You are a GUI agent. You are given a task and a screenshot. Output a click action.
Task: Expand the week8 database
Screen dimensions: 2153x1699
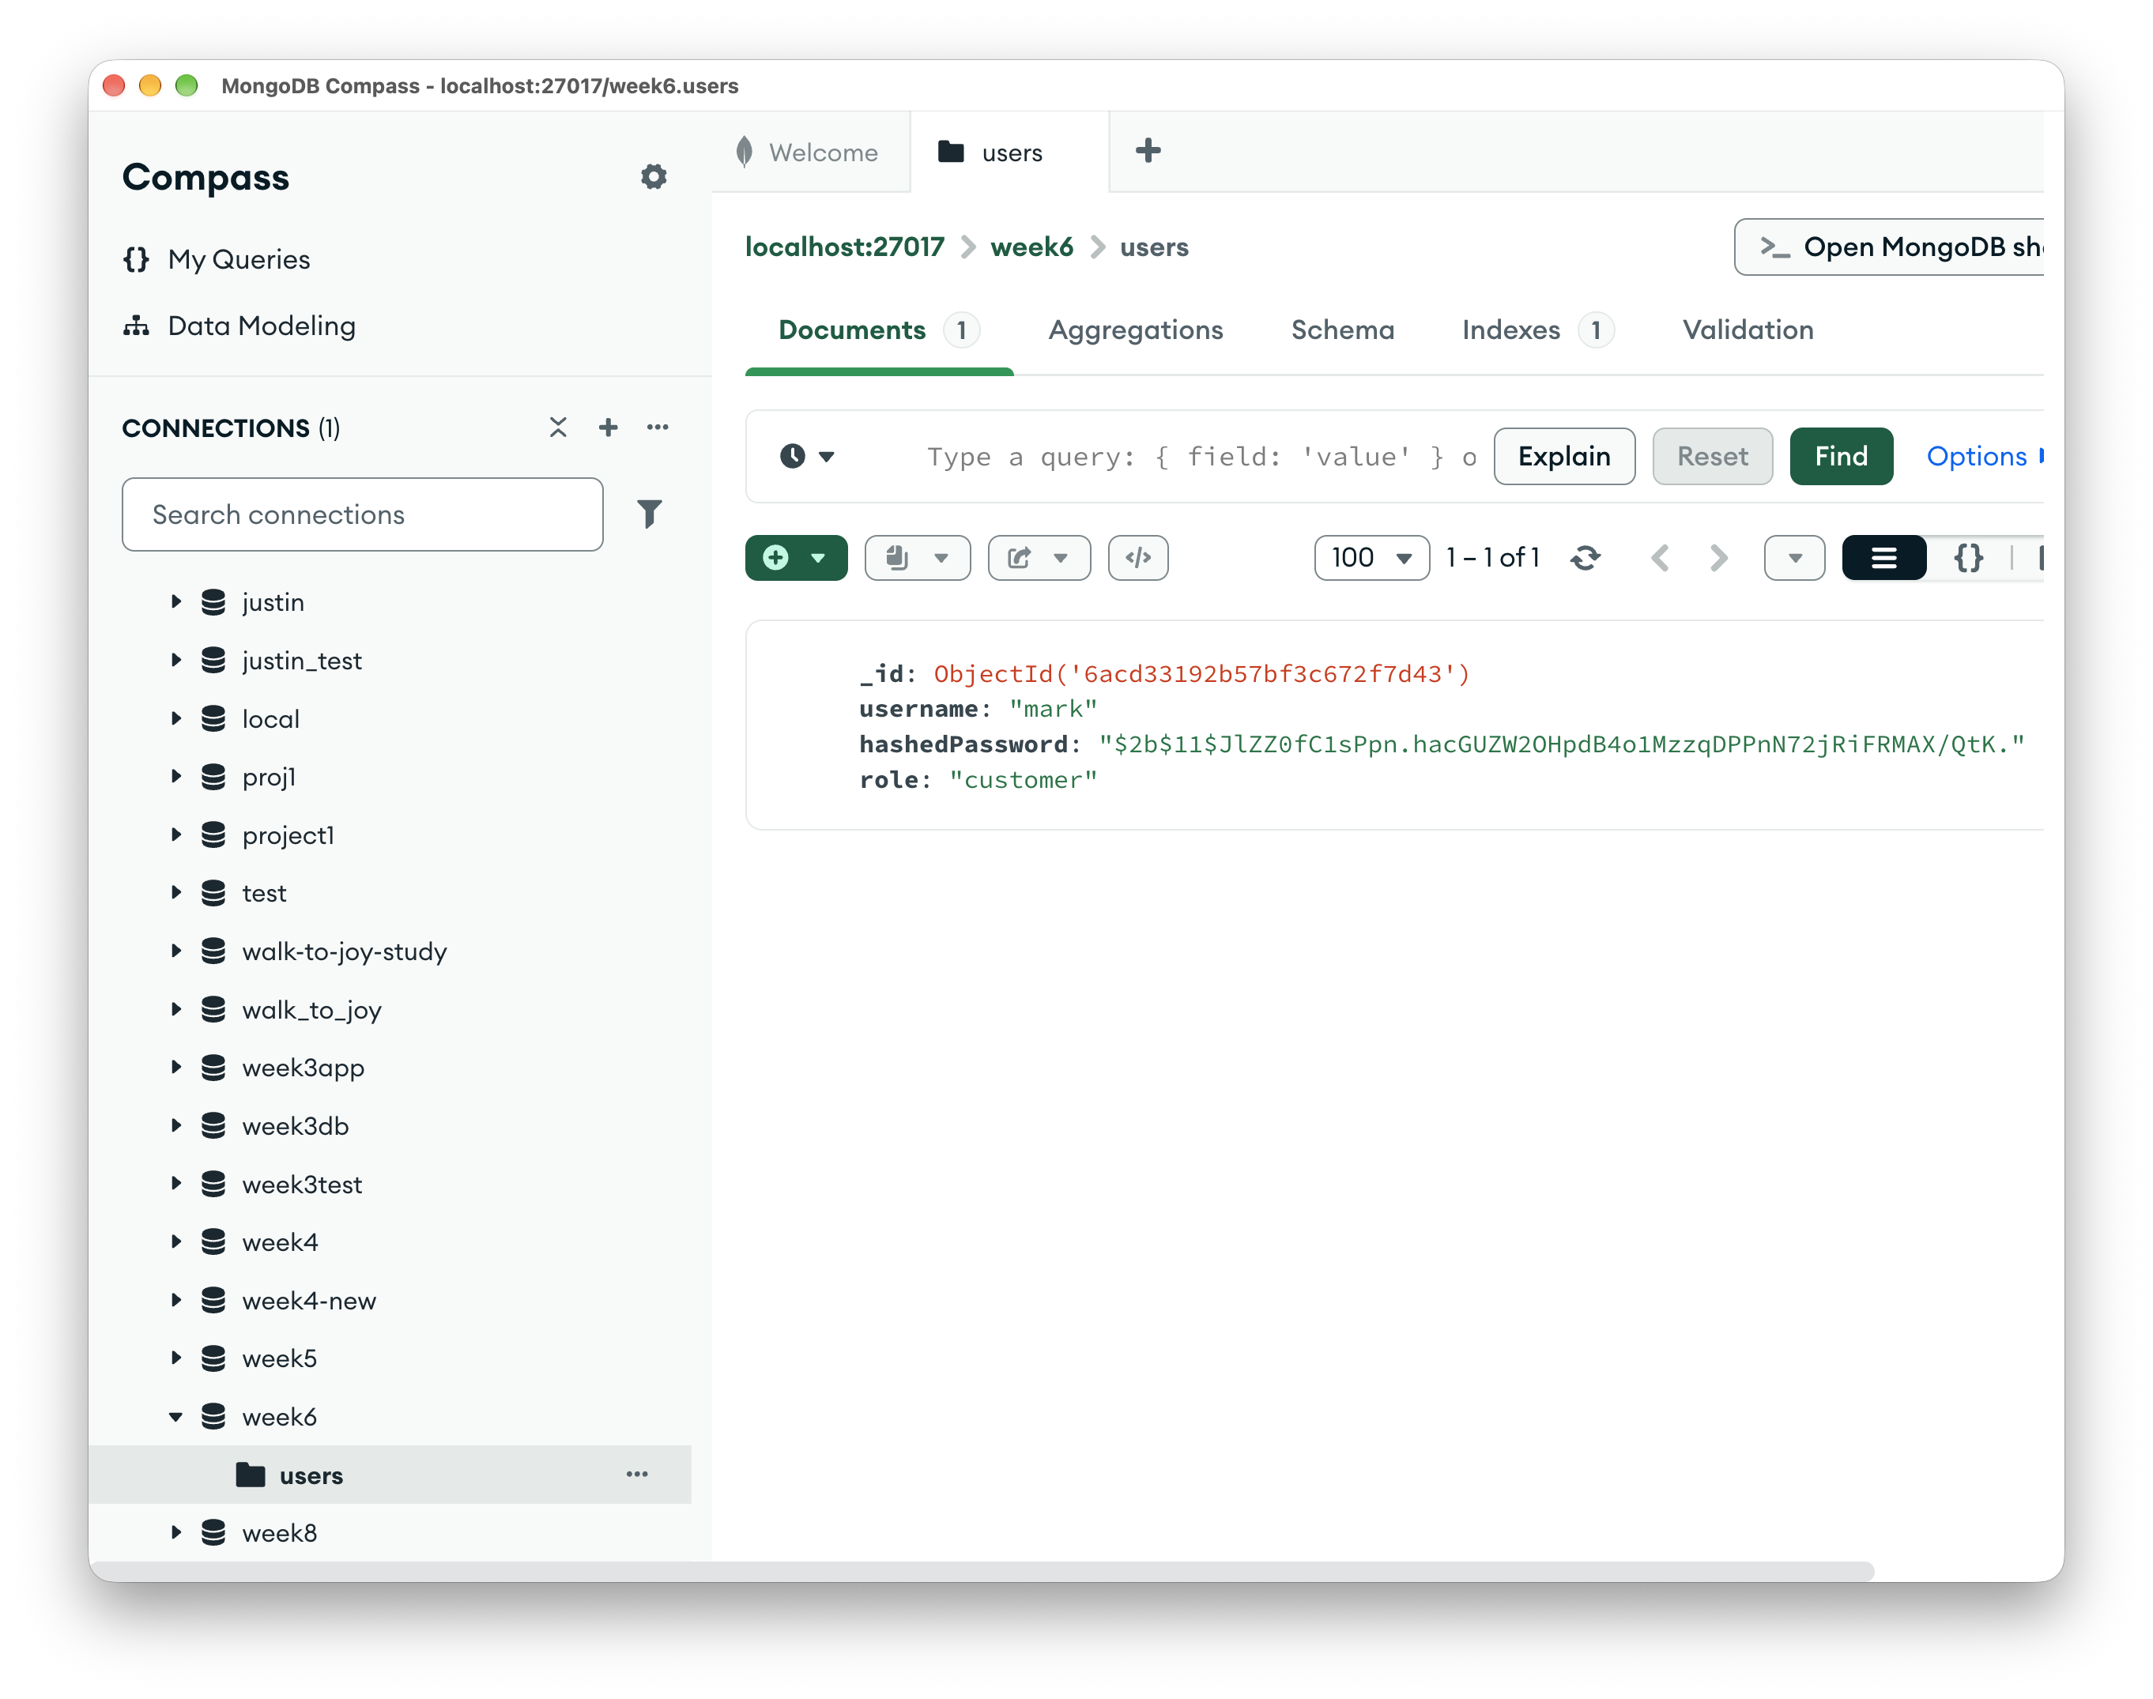176,1534
